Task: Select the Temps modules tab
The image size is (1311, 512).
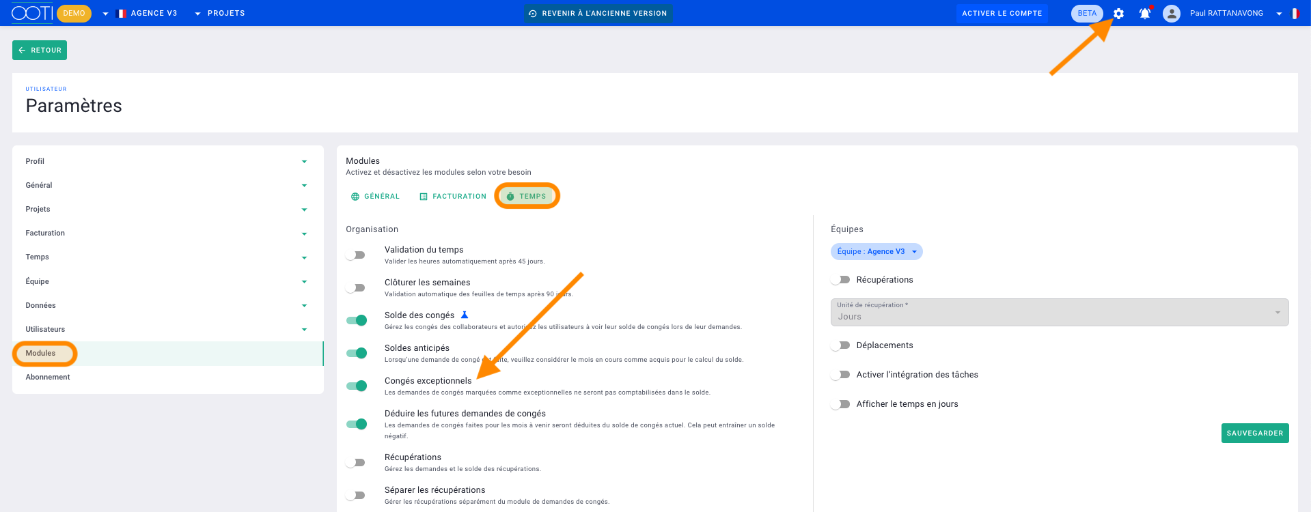Action: click(527, 197)
